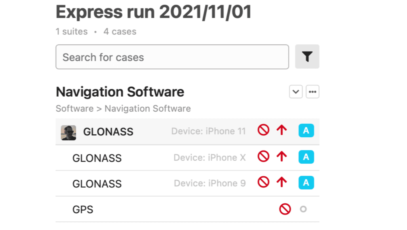The image size is (407, 230).
Task: Click into the Search for cases field
Action: [172, 57]
